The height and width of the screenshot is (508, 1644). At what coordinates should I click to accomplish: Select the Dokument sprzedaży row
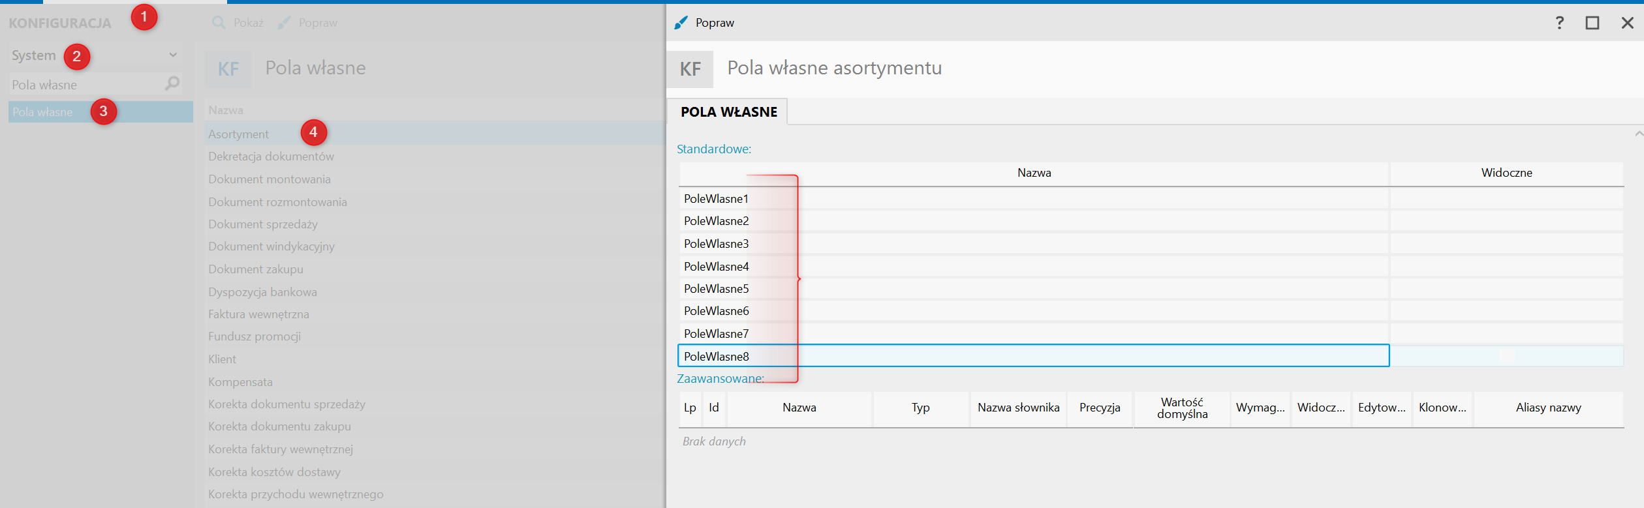[x=435, y=224]
